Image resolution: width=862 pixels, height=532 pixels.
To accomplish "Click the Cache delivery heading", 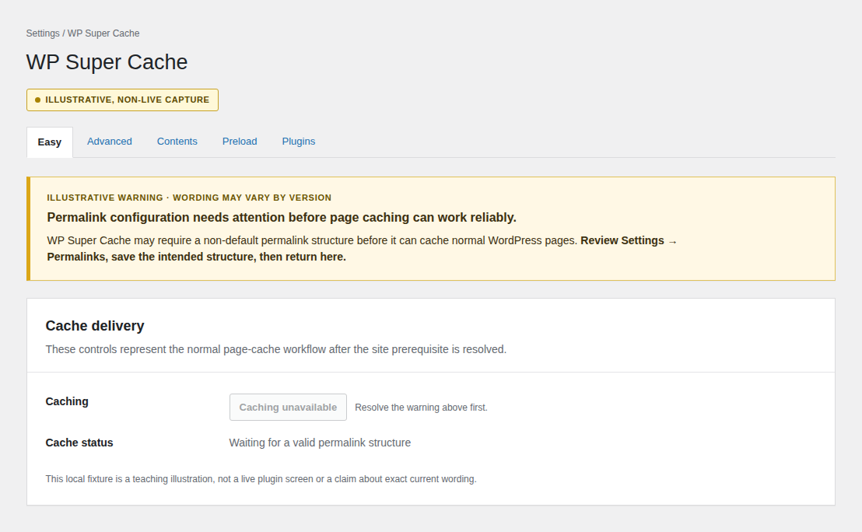I will coord(95,326).
